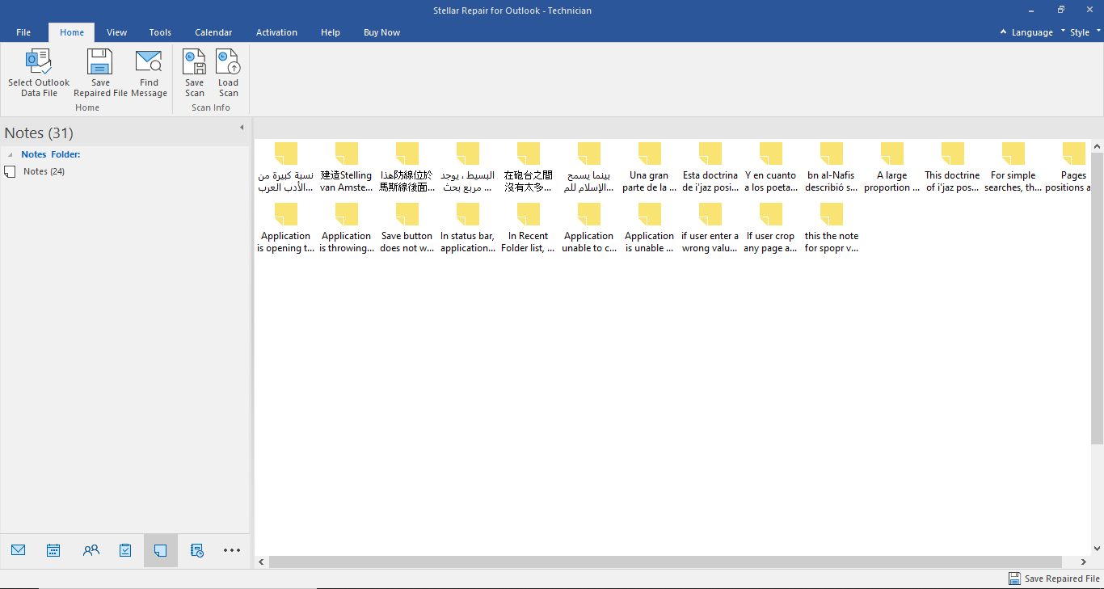The height and width of the screenshot is (589, 1104).
Task: Click the horizontal scrollbar thumb
Action: (x=665, y=562)
